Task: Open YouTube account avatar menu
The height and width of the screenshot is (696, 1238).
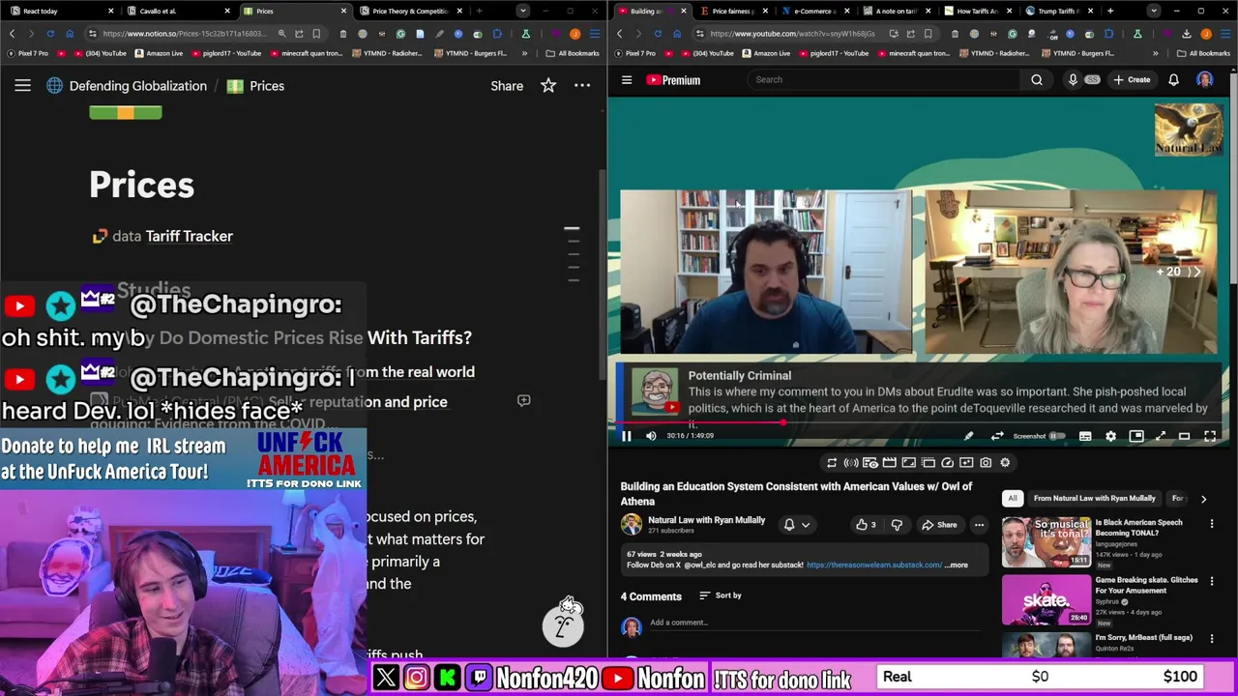Action: 1205,80
